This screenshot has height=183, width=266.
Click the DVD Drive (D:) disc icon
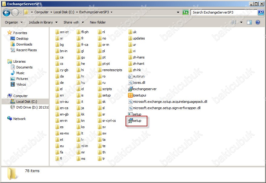[13, 107]
